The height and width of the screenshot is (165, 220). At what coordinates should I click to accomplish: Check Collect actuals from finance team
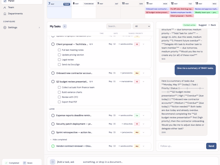[x=59, y=87]
